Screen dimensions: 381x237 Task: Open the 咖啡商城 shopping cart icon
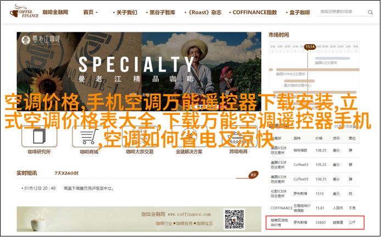pos(89,136)
